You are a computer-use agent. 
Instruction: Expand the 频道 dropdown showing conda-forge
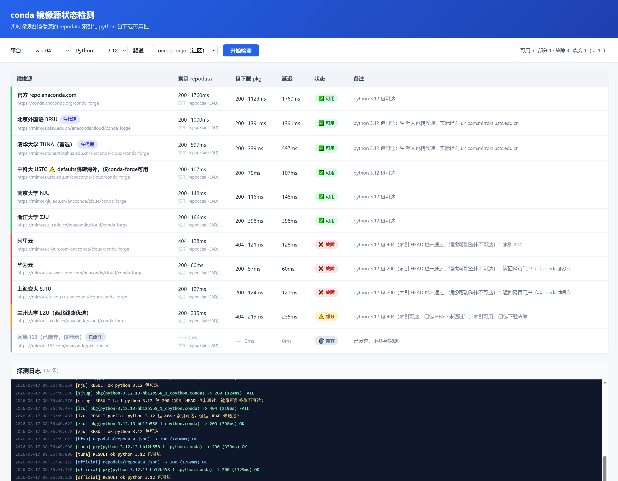click(x=185, y=51)
